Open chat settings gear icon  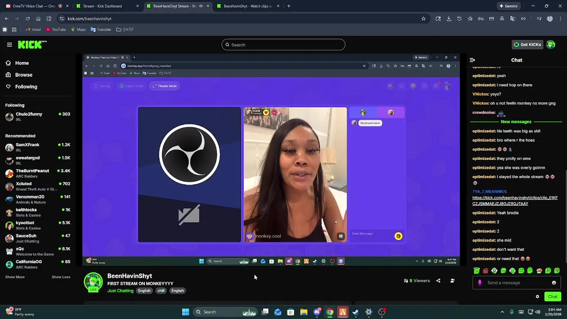pos(537,296)
